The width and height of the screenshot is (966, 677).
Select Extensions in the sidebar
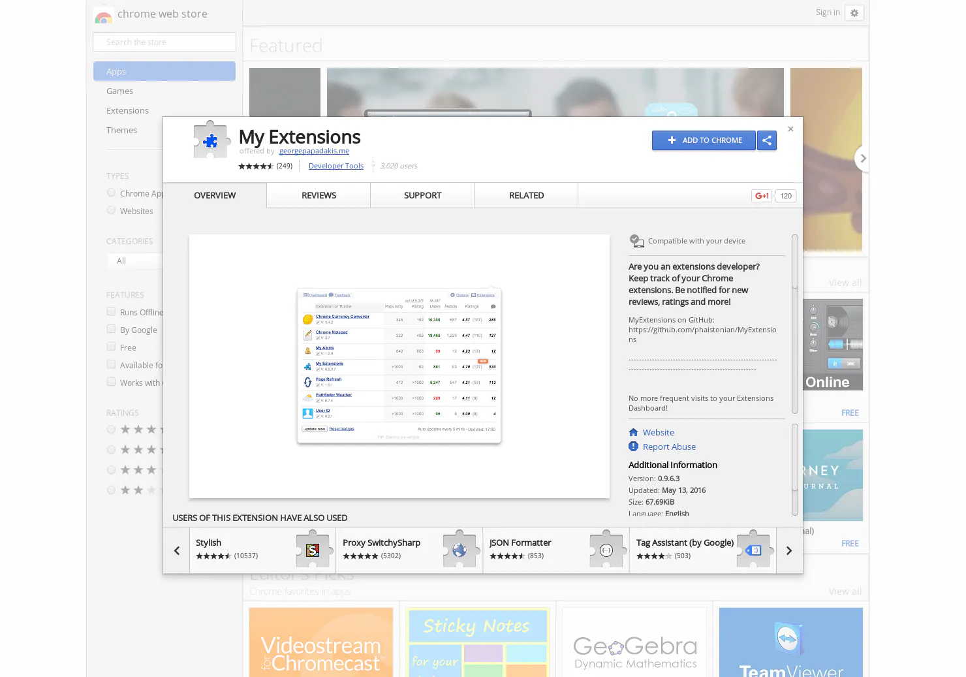click(127, 110)
